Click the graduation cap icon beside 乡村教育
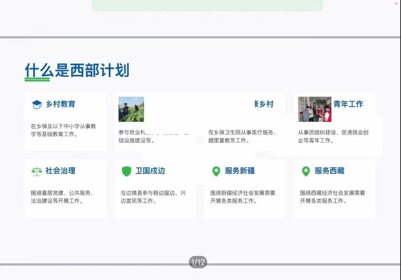The width and height of the screenshot is (401, 280). click(x=37, y=104)
